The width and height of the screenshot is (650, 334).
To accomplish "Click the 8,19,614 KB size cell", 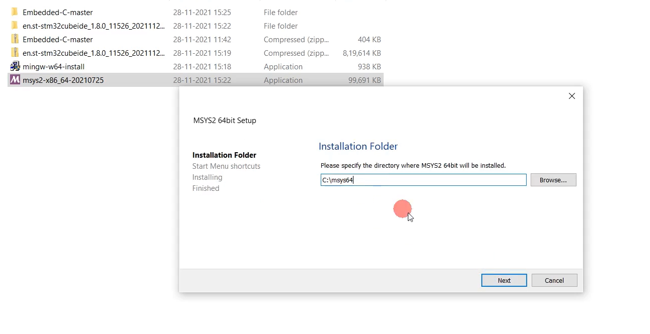I will [362, 53].
